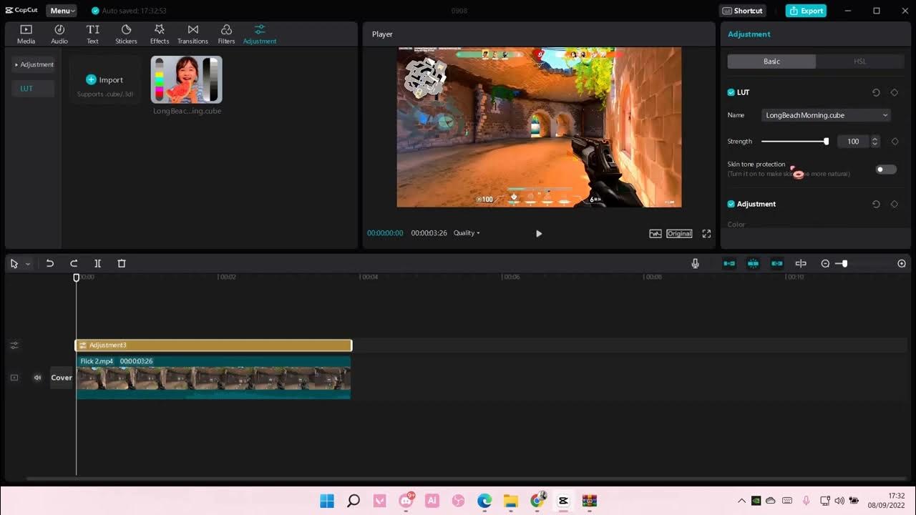
Task: Add keyframe for Strength
Action: coord(895,142)
